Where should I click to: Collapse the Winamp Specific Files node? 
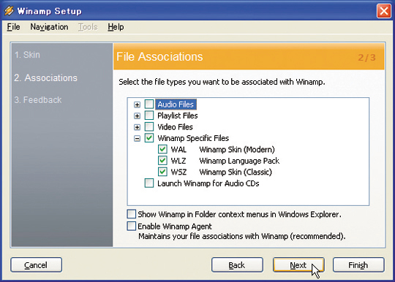[x=137, y=138]
